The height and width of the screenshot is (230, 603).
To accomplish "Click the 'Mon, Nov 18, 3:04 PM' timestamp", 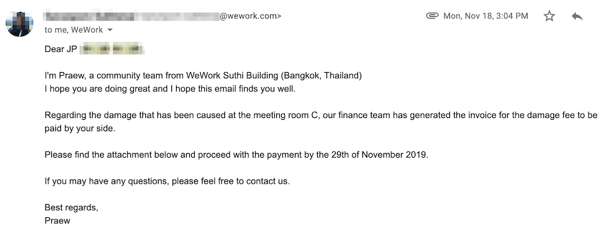I will point(485,16).
